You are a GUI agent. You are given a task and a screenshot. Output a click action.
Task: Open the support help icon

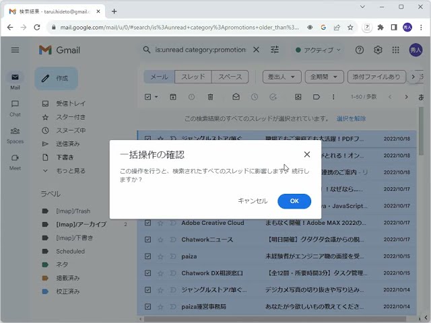(x=360, y=50)
